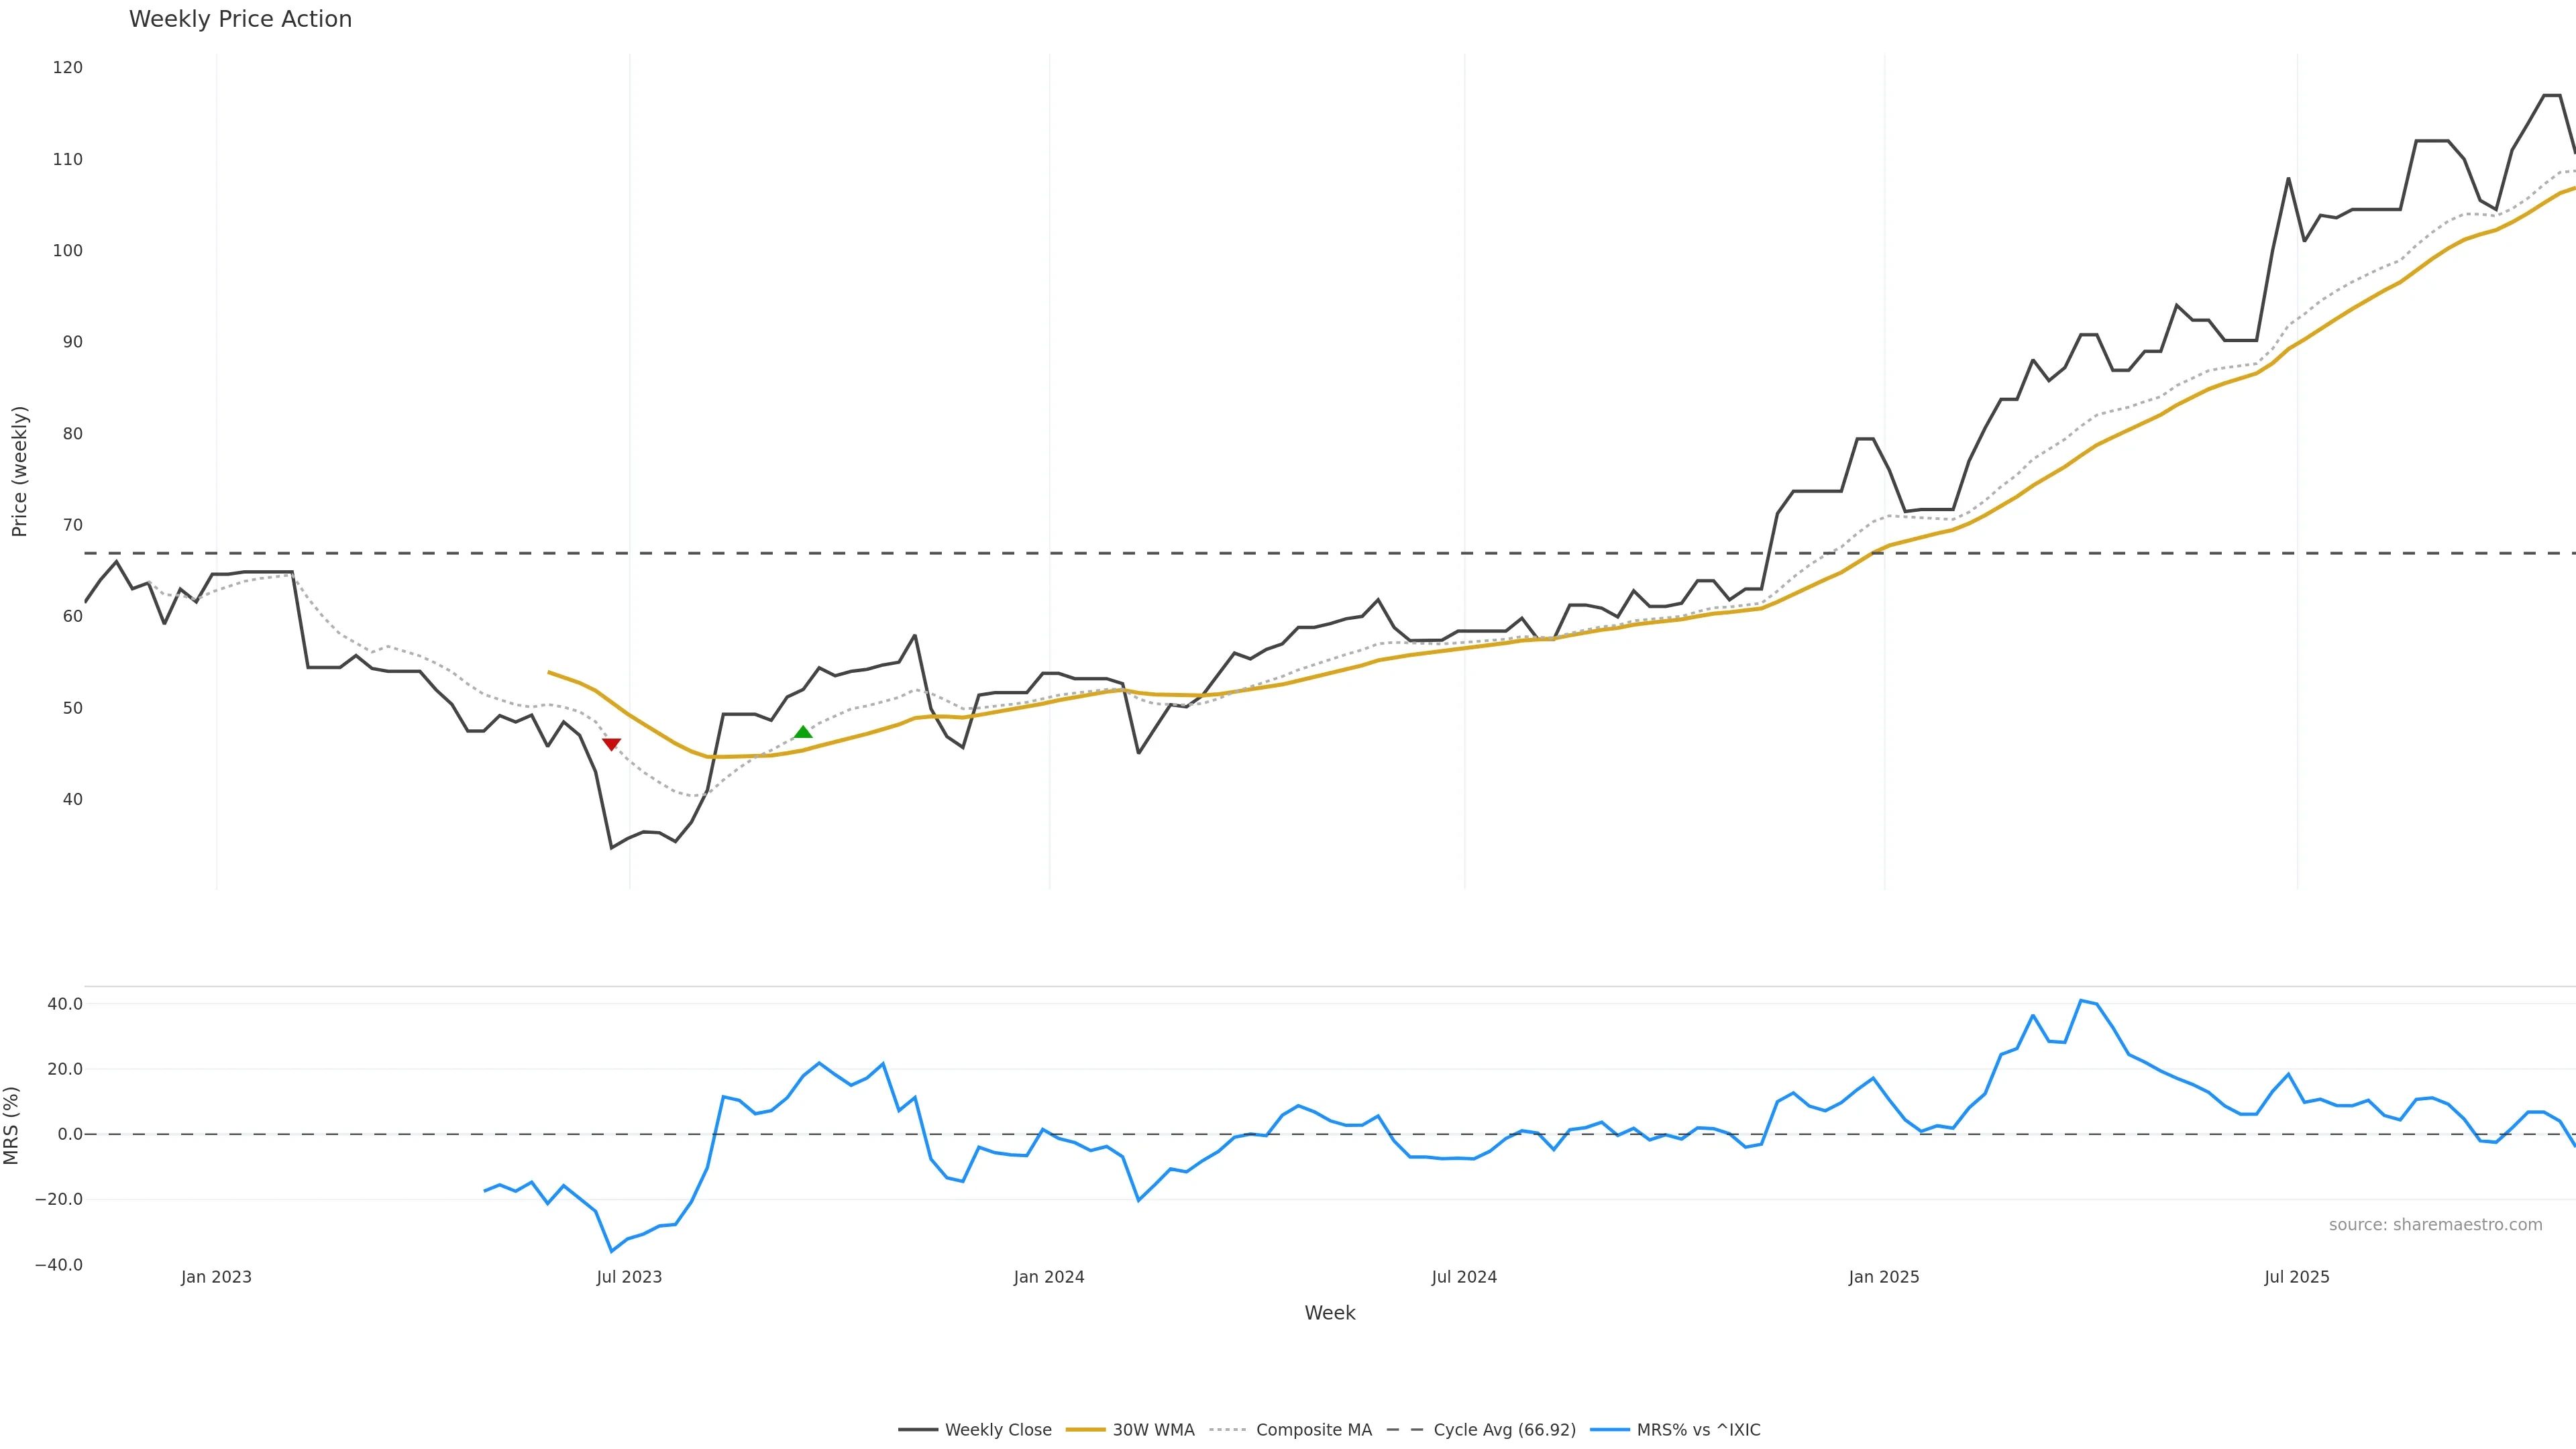Click the red down-triangle sell marker
The image size is (2576, 1449).
click(x=611, y=744)
